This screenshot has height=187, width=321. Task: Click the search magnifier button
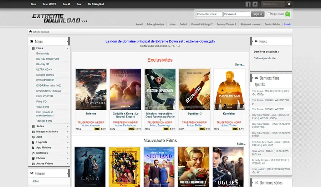pos(289,4)
